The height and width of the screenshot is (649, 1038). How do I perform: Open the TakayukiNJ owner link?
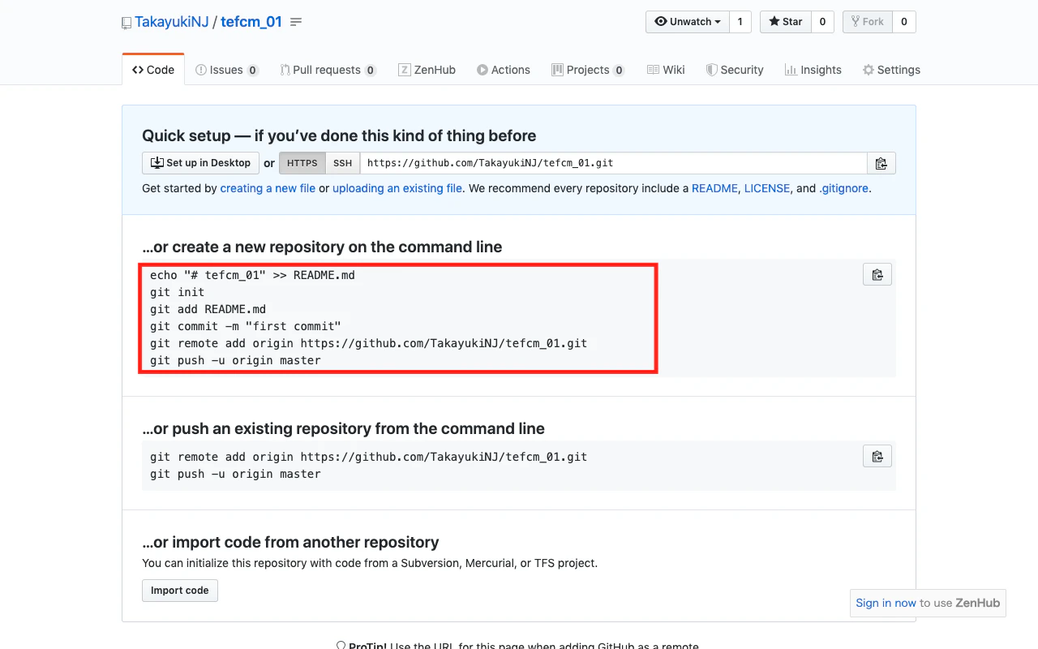[x=172, y=22]
